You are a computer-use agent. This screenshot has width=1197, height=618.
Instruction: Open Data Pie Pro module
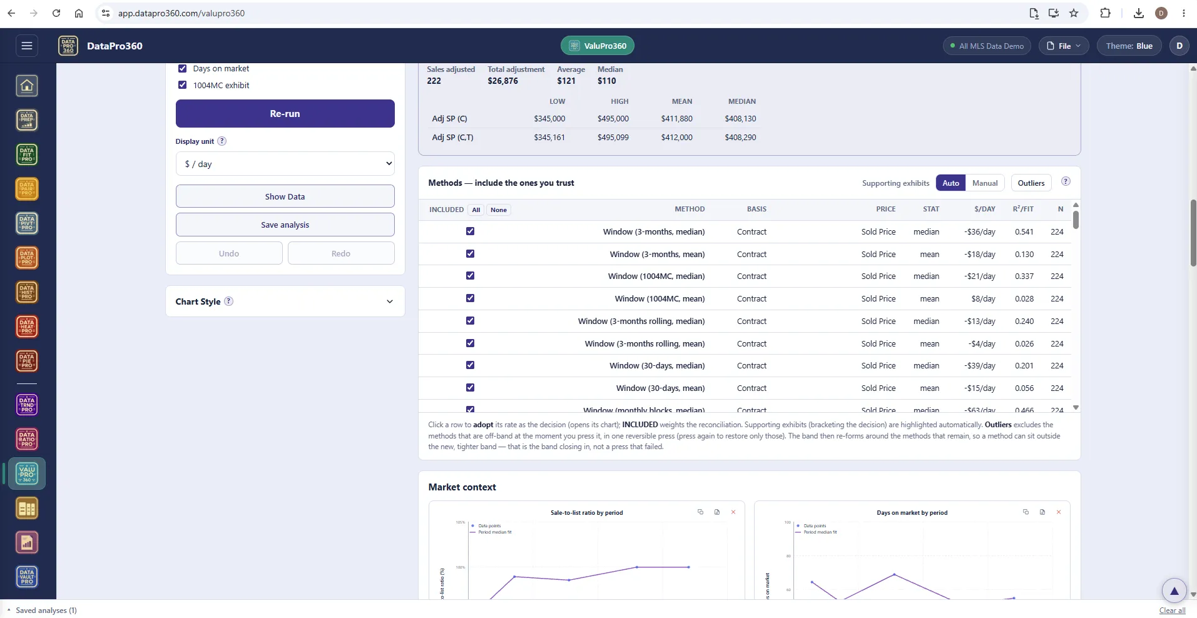click(27, 361)
